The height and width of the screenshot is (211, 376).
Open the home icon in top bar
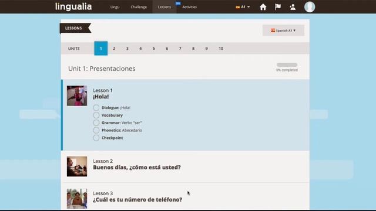(263, 7)
